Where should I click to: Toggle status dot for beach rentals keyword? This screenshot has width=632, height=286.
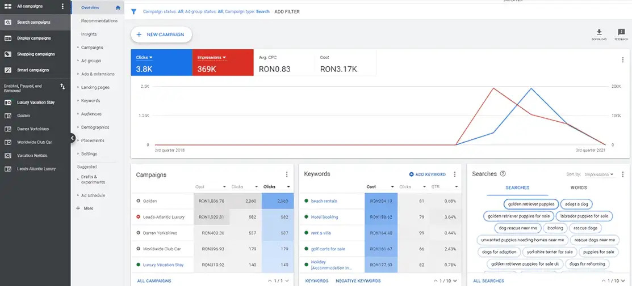(306, 201)
